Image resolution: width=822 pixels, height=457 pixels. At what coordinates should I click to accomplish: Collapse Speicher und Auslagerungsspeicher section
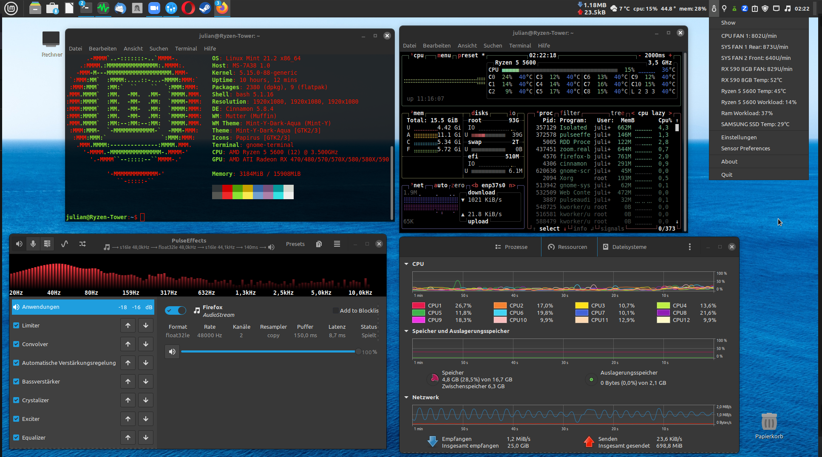[406, 331]
